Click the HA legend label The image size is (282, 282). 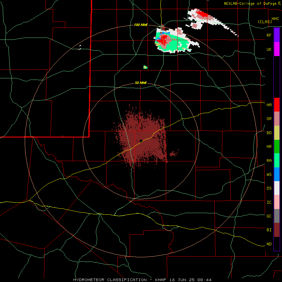[x=269, y=105]
